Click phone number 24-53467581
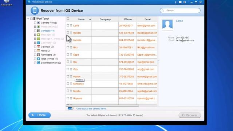 [126, 47]
